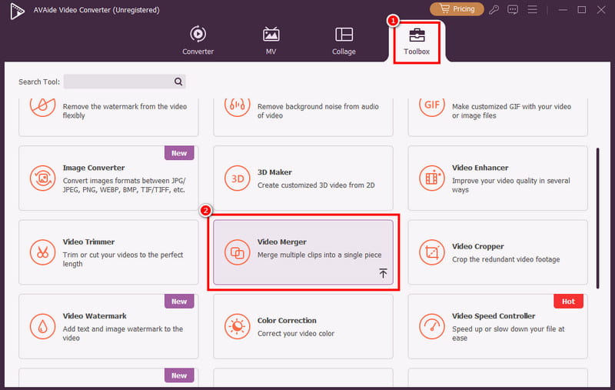Launch the 3D Maker tool
Screen dimensions: 615x390
coord(303,178)
